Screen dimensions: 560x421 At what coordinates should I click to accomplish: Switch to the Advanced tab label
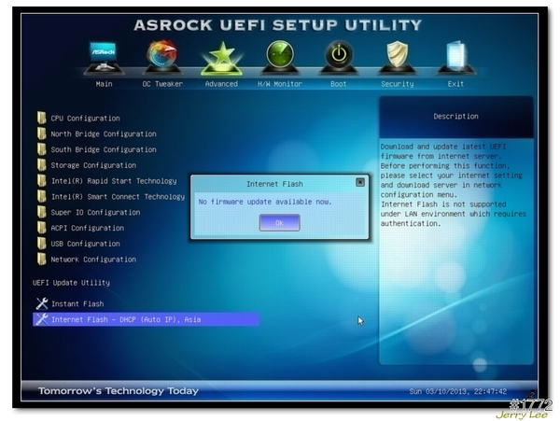pyautogui.click(x=221, y=84)
